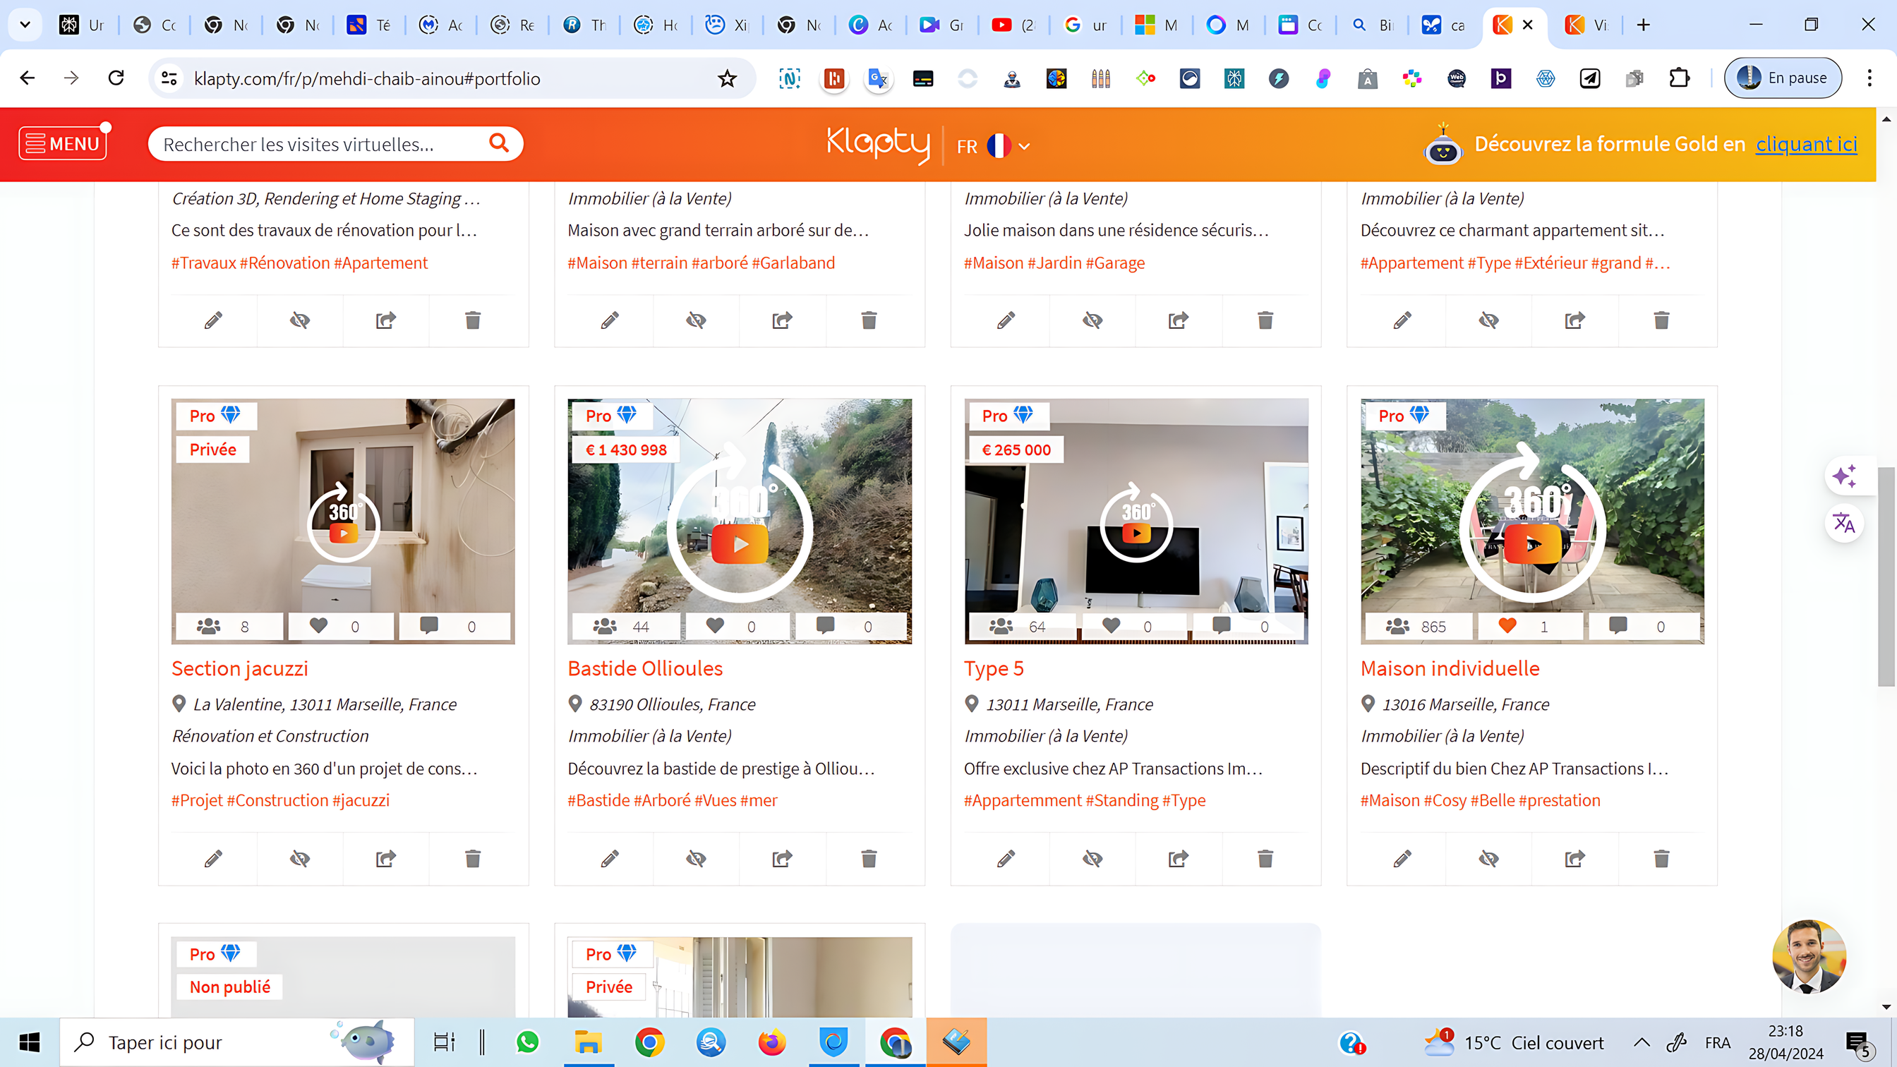Image resolution: width=1897 pixels, height=1067 pixels.
Task: Open WhatsApp from the taskbar
Action: pos(527,1042)
